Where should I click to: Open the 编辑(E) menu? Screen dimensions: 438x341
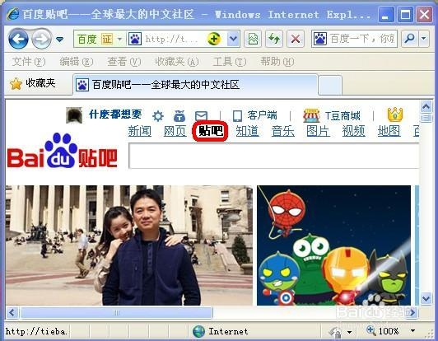[77, 62]
